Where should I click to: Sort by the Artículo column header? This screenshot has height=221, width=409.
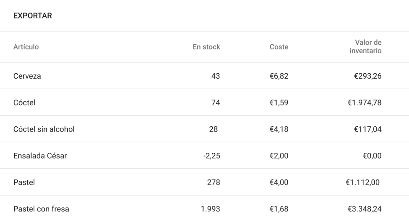tap(26, 47)
